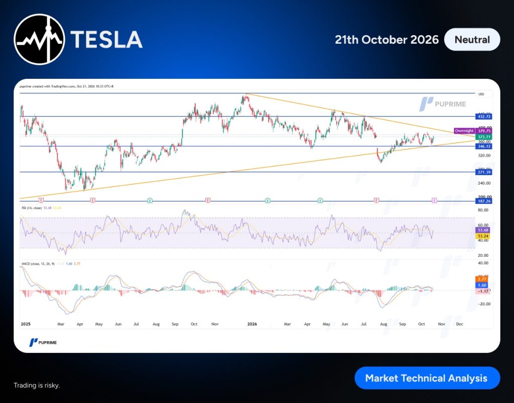This screenshot has width=514, height=403.
Task: Select the orange 2.77 MACD signal tag
Action: pos(482,279)
